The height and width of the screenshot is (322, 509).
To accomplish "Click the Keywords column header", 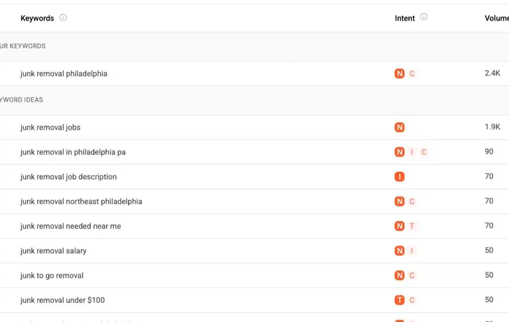I will click(x=37, y=18).
